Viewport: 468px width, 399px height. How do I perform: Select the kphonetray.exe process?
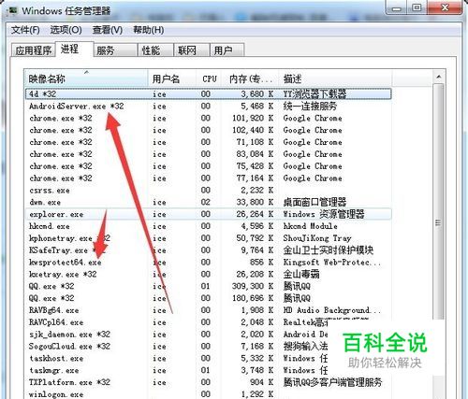(209, 238)
